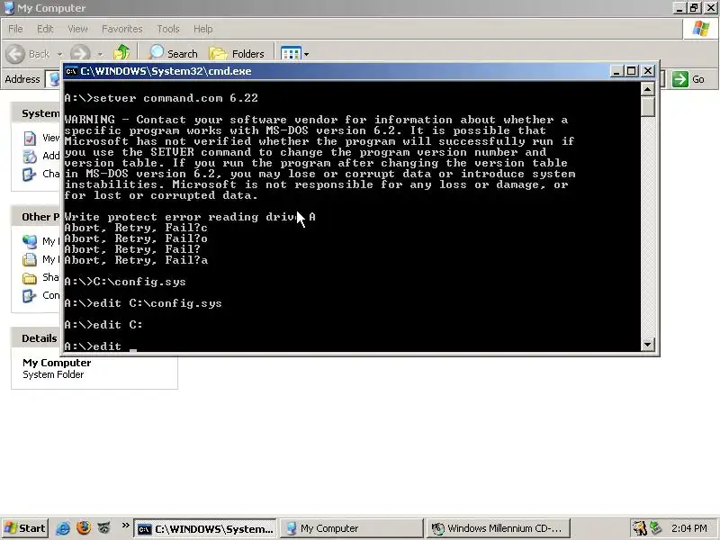
Task: Launch Internet Explorer from Quick Launch
Action: tap(63, 528)
